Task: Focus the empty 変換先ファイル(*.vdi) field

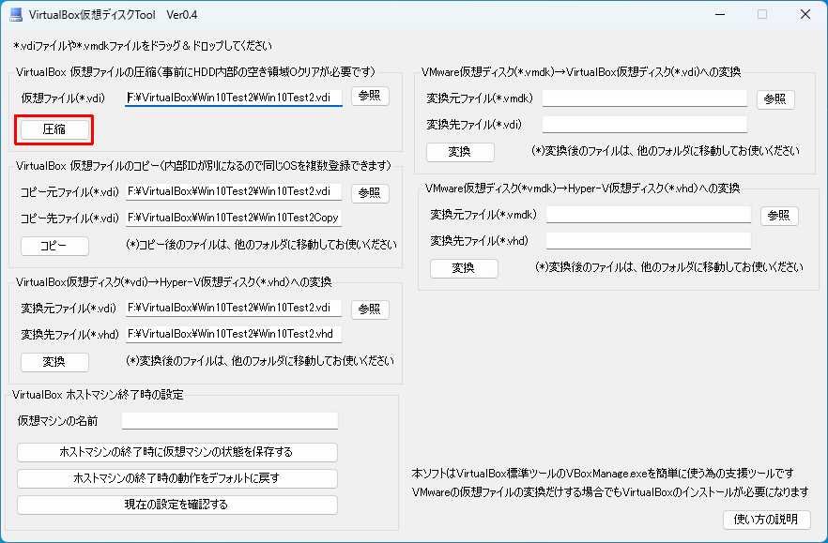Action: tap(645, 125)
